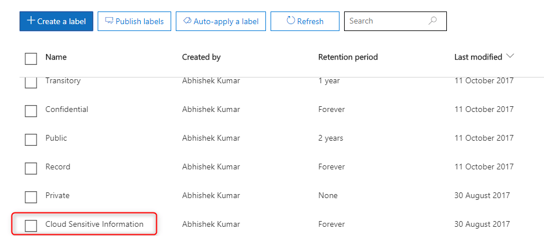Click the Auto-apply a label button
The width and height of the screenshot is (544, 236).
(221, 21)
